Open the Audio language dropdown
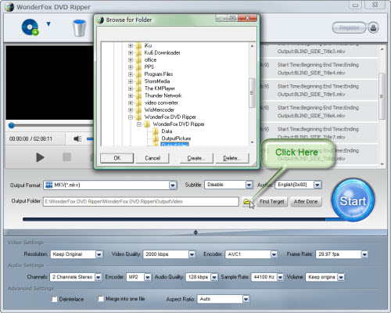 (317, 185)
